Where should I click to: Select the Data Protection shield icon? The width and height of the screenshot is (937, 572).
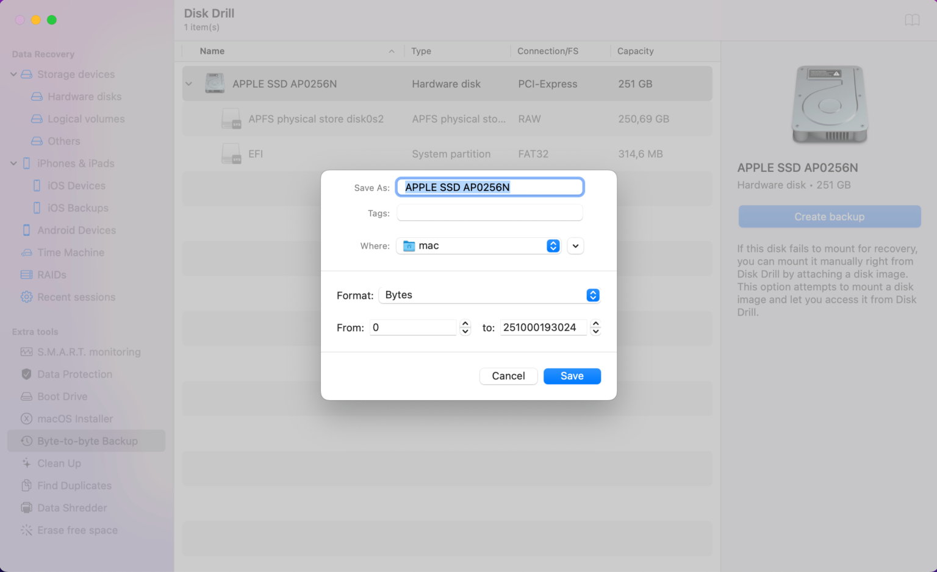point(26,374)
